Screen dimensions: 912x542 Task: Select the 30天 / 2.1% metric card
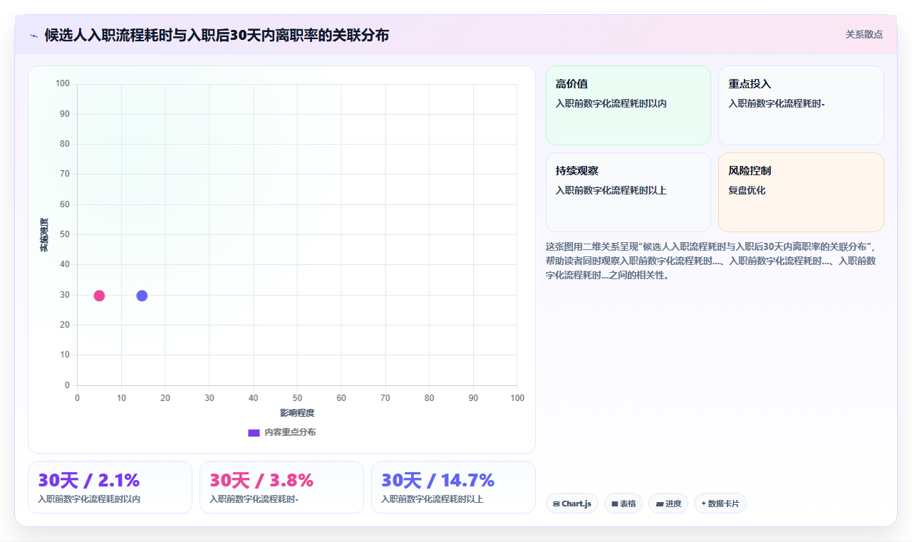(110, 487)
